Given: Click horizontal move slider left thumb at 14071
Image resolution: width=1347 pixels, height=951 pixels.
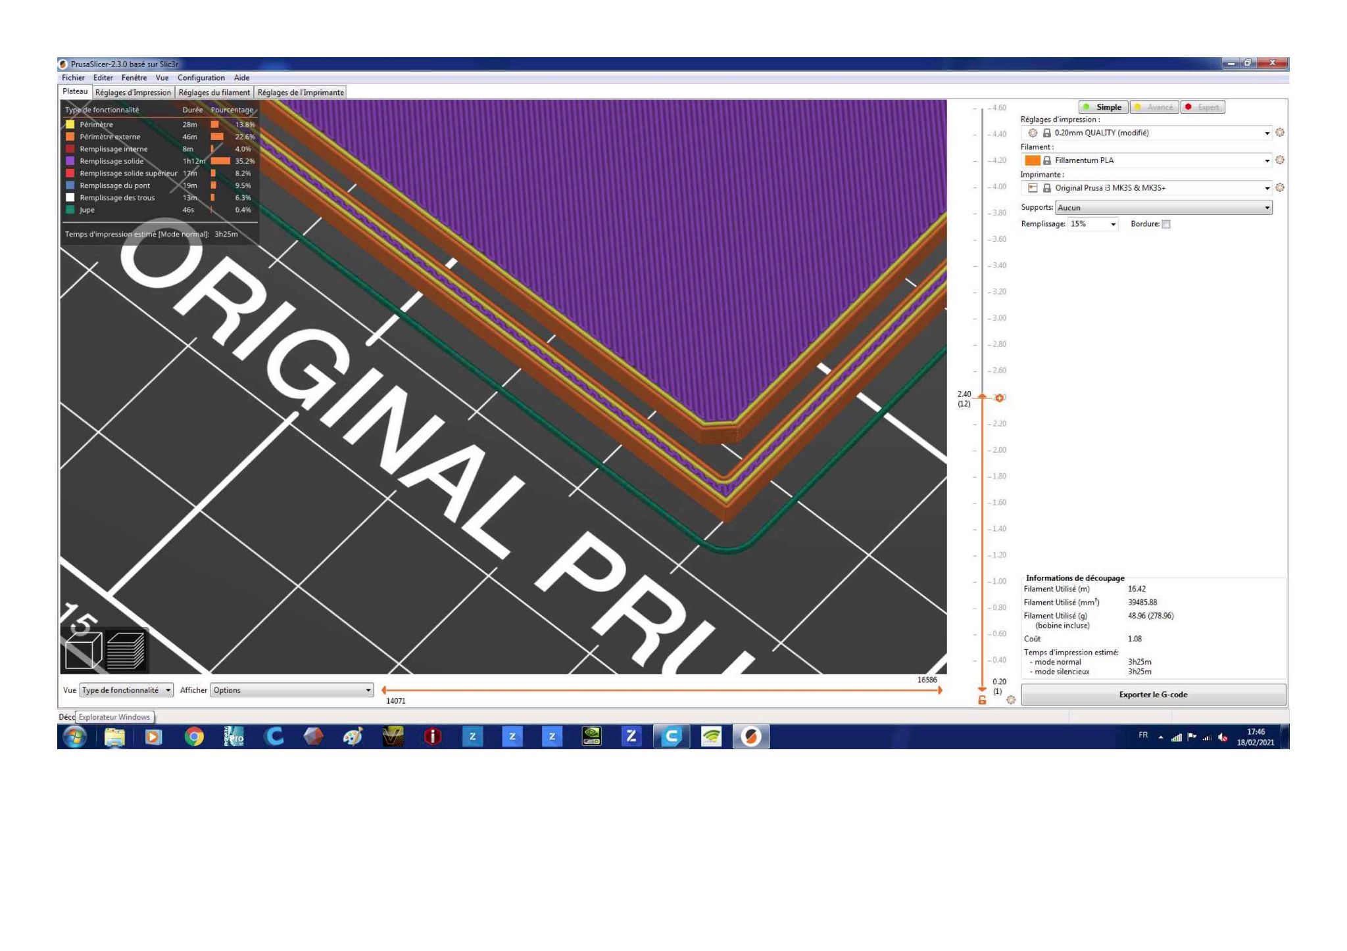Looking at the screenshot, I should (x=384, y=690).
